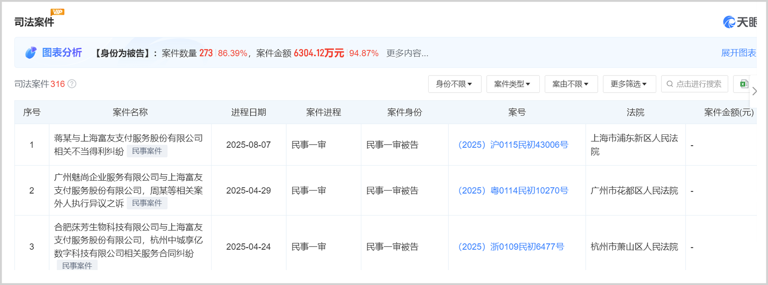Click the 94.87% percentage value
Image resolution: width=768 pixels, height=285 pixels.
[364, 53]
